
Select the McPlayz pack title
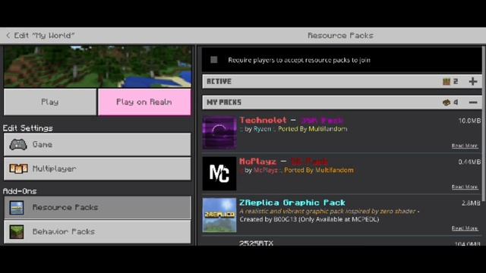click(x=283, y=162)
